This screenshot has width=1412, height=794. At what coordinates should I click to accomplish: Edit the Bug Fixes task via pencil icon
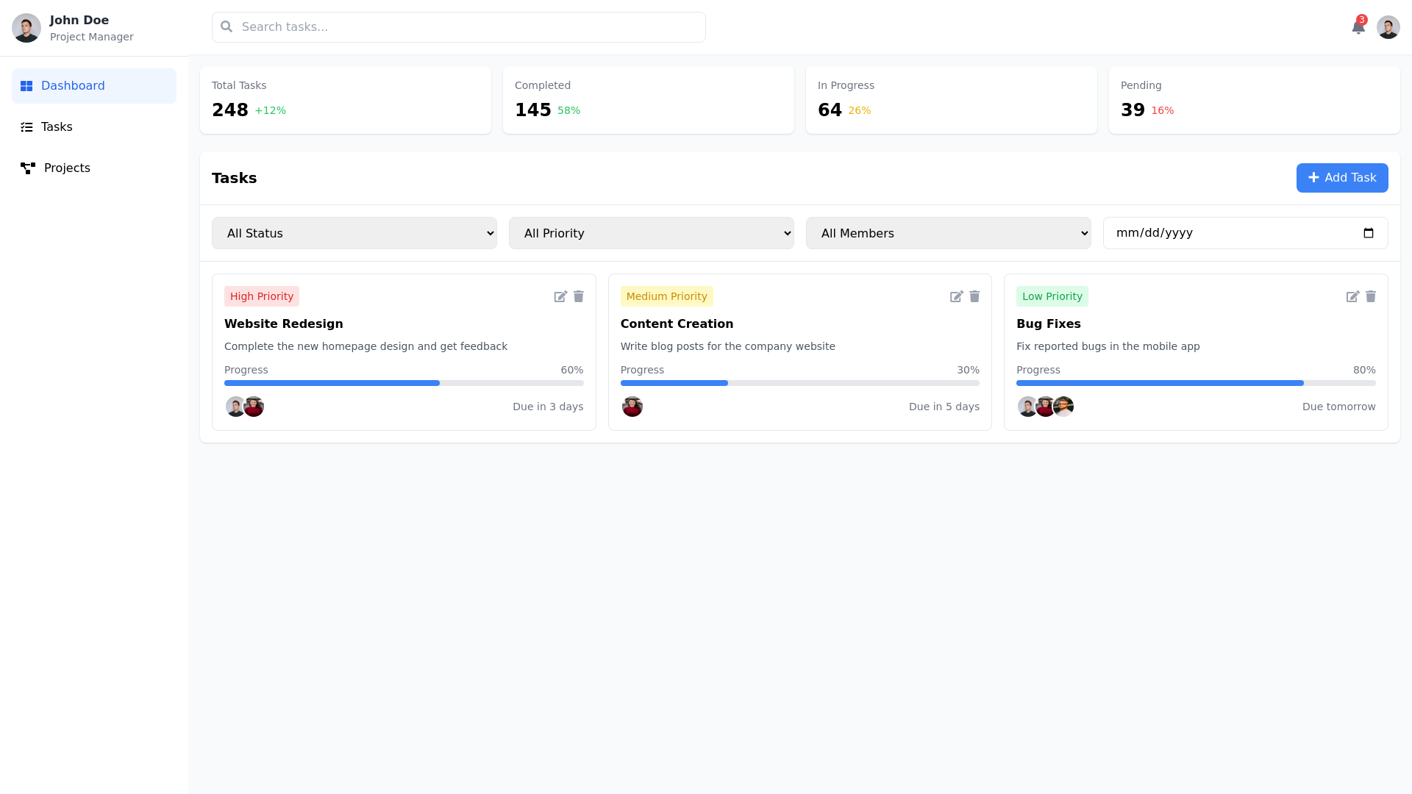[x=1352, y=296]
